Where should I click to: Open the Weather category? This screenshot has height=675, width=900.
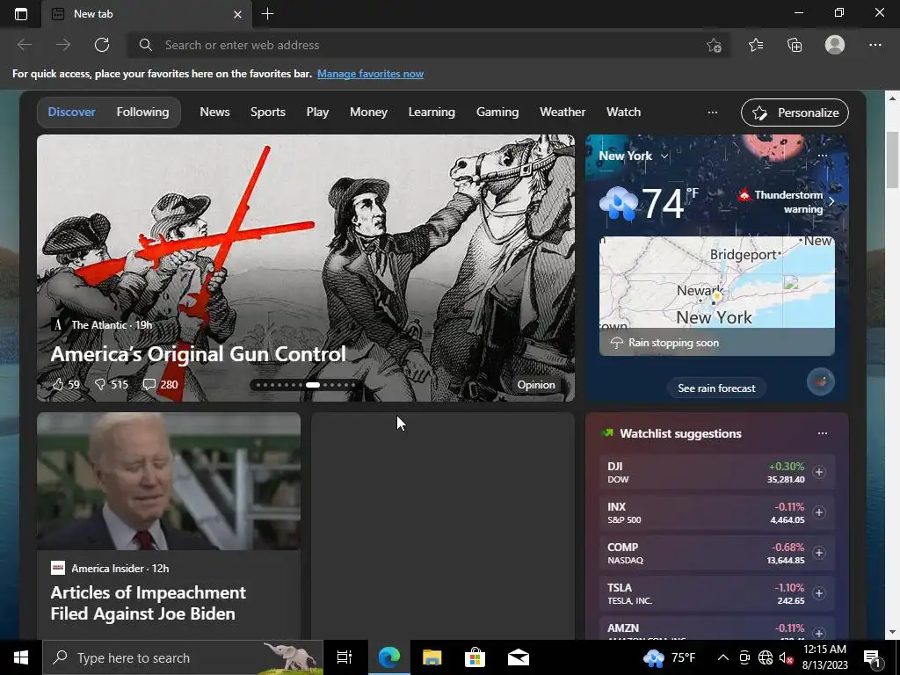[562, 112]
